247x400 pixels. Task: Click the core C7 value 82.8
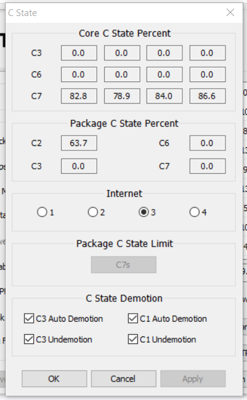(x=79, y=96)
